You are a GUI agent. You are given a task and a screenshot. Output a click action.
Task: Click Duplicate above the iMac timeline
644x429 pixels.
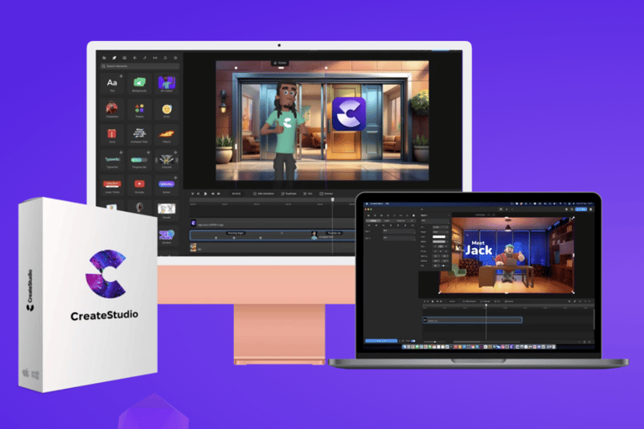[288, 194]
